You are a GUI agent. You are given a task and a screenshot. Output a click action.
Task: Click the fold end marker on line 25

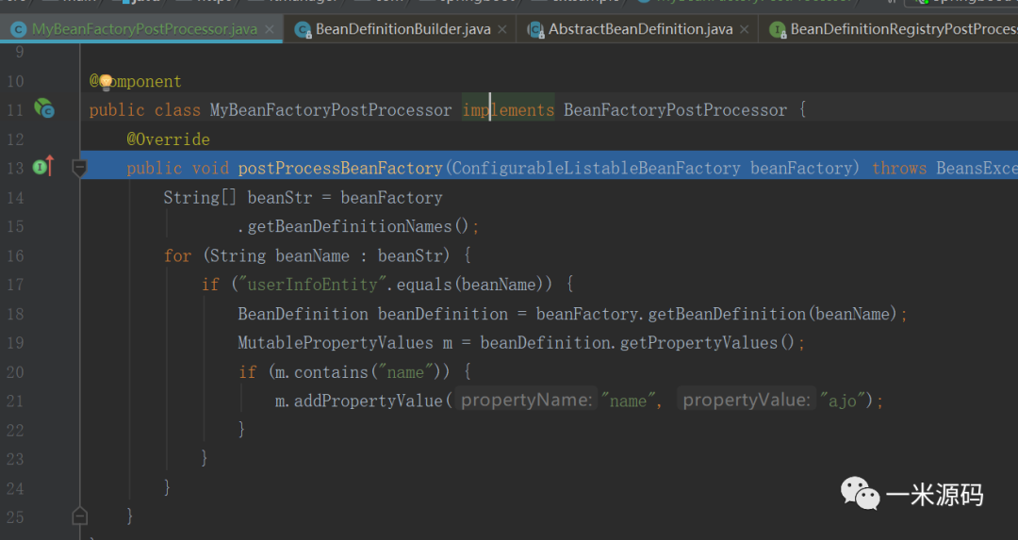(80, 515)
